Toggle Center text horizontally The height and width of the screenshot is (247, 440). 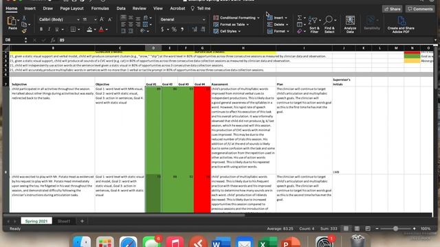(x=131, y=25)
